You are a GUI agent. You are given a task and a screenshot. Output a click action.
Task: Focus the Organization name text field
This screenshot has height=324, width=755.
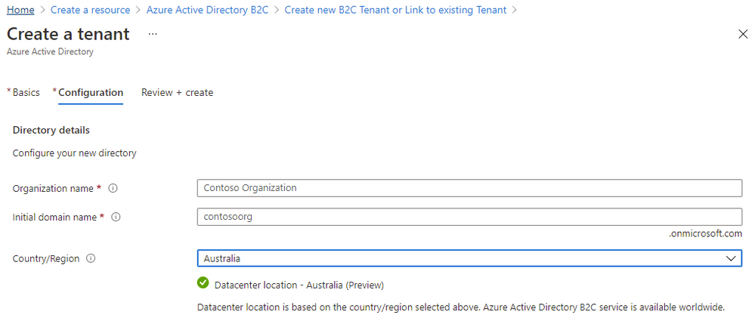click(x=469, y=188)
